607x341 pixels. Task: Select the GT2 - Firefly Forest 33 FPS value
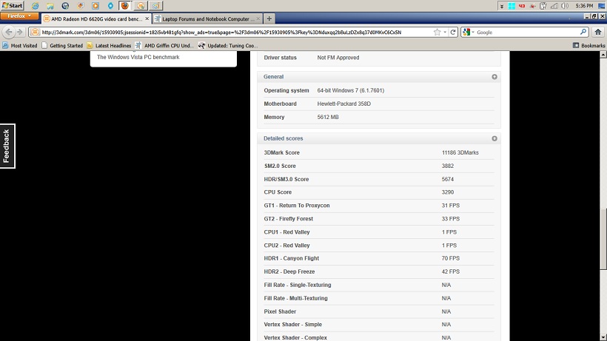pos(451,219)
